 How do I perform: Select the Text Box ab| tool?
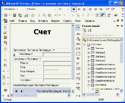point(78,44)
